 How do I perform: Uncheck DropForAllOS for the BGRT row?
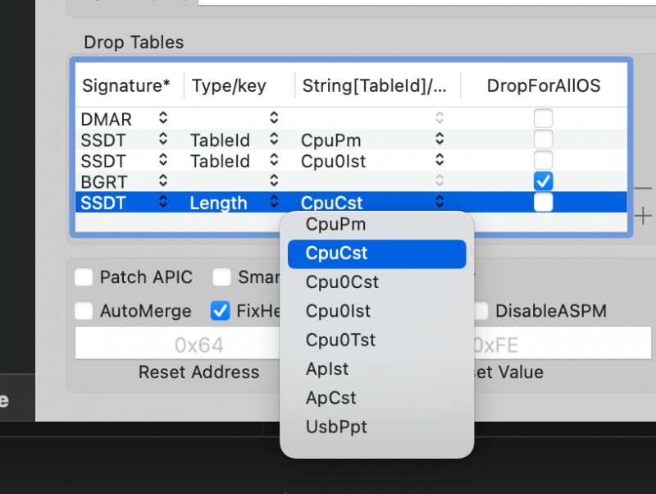coord(543,181)
